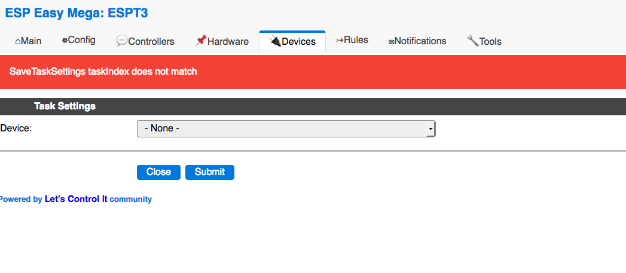The width and height of the screenshot is (626, 273).
Task: Click the Rules arrow icon
Action: [340, 40]
